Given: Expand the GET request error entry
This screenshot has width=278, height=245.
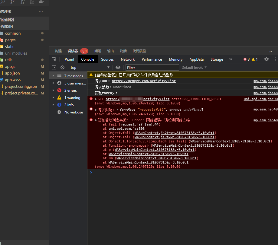Looking at the screenshot, I should coord(96,99).
